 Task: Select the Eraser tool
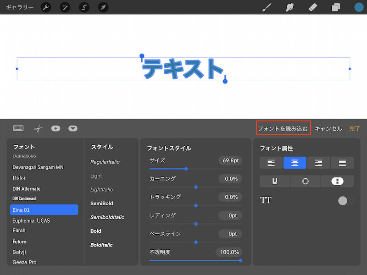pyautogui.click(x=313, y=7)
